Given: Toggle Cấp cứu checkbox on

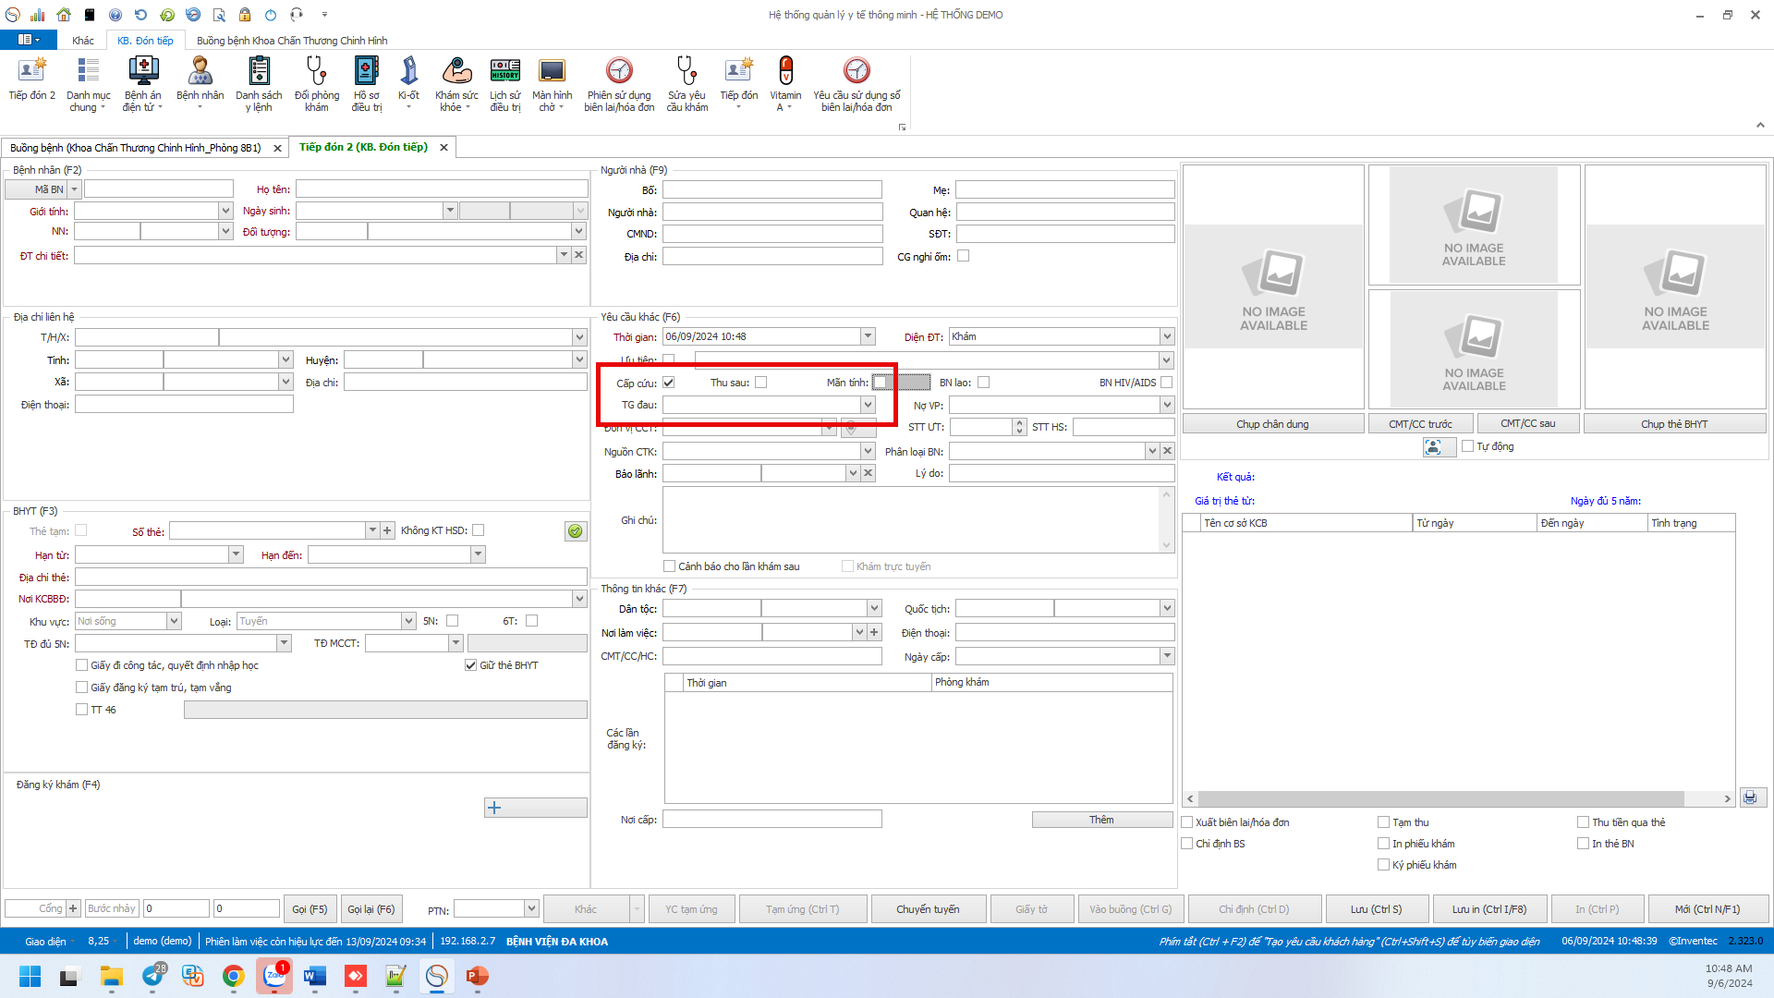Looking at the screenshot, I should (666, 383).
